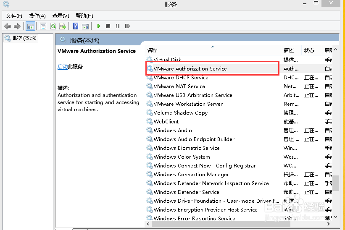Image resolution: width=345 pixels, height=230 pixels.
Task: Sort by the 描述 column header
Action: (x=291, y=50)
